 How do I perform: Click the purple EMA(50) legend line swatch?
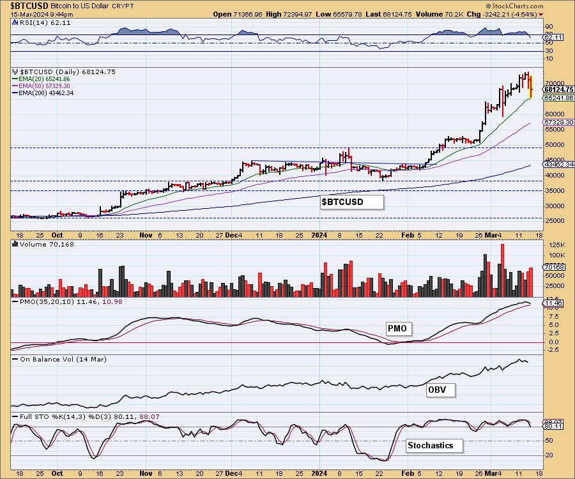coord(15,86)
